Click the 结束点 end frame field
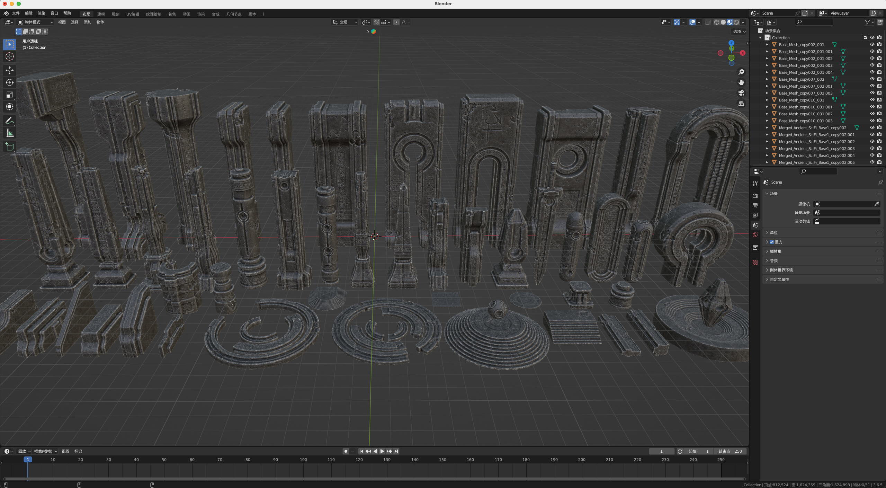 click(x=730, y=451)
